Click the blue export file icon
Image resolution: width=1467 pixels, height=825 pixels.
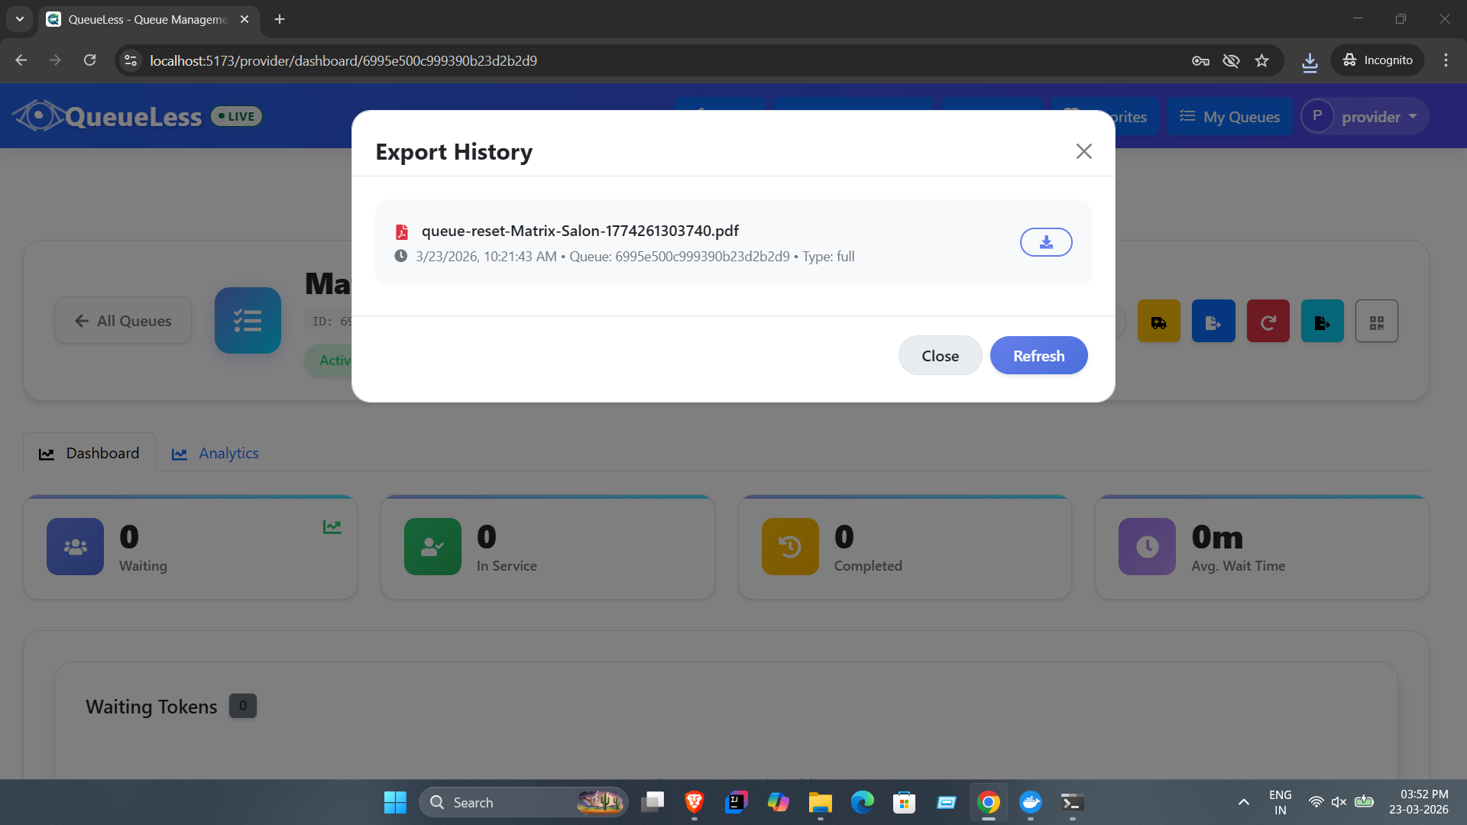[x=1213, y=322]
